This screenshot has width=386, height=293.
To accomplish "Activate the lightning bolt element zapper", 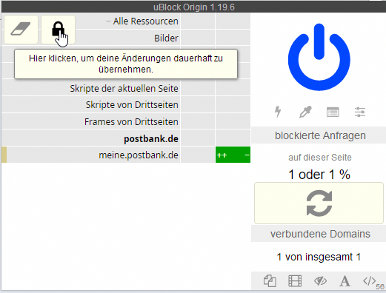I will tap(278, 112).
